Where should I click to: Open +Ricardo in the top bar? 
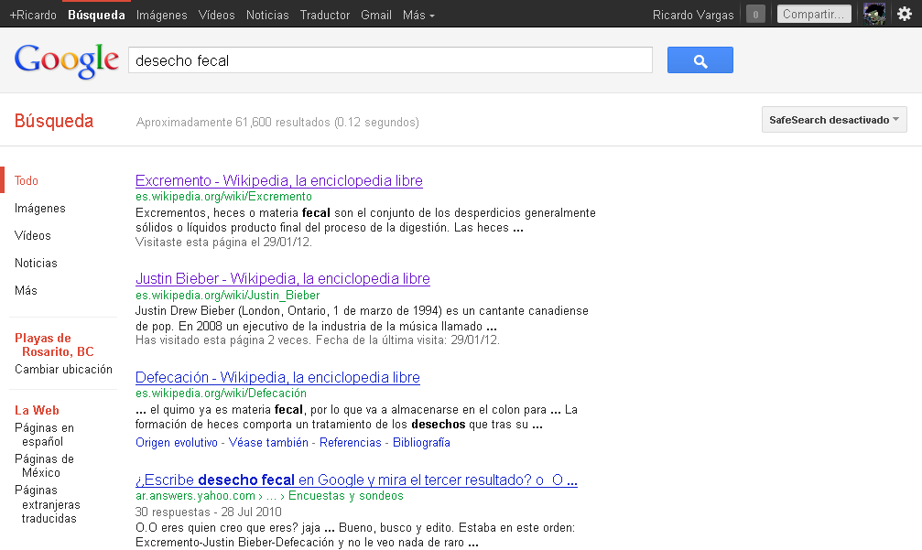point(33,16)
